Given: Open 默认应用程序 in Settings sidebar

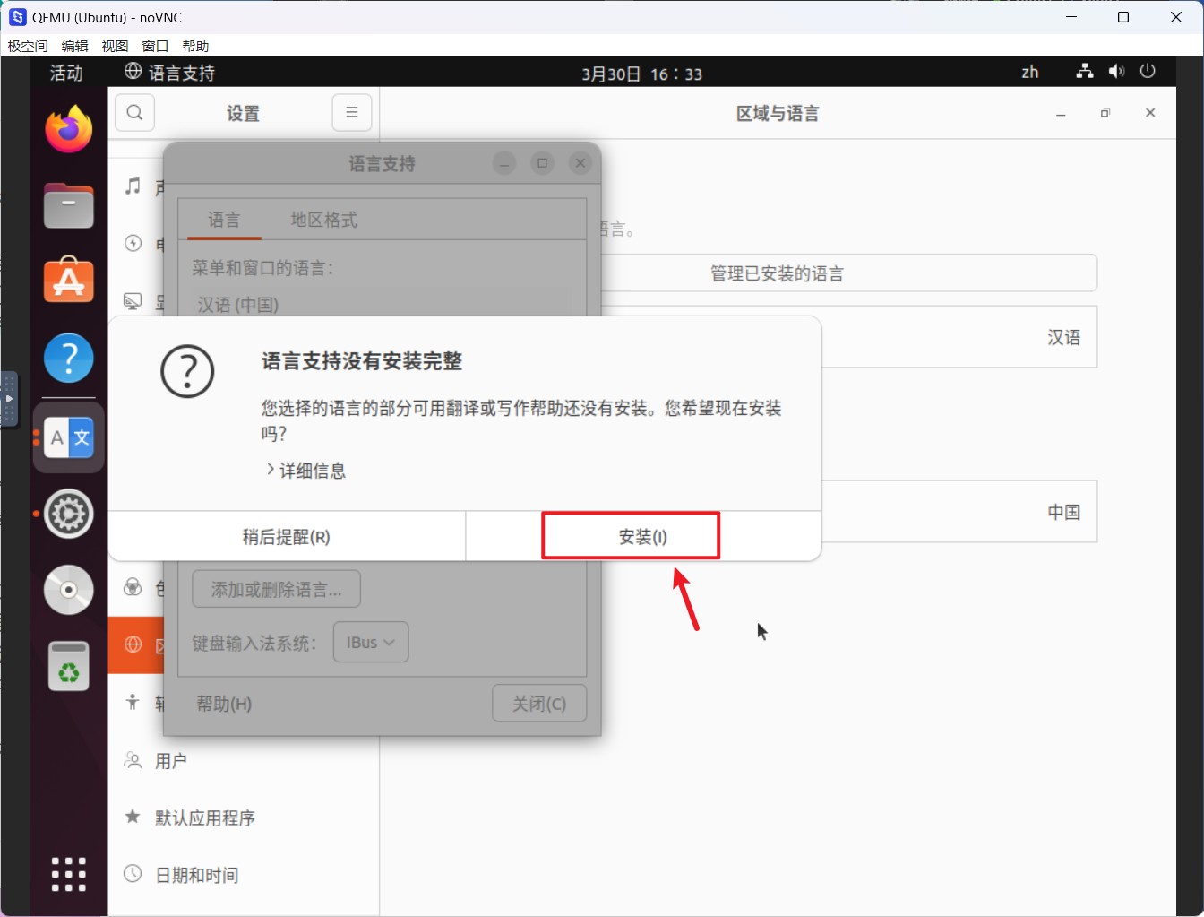Looking at the screenshot, I should [x=244, y=817].
